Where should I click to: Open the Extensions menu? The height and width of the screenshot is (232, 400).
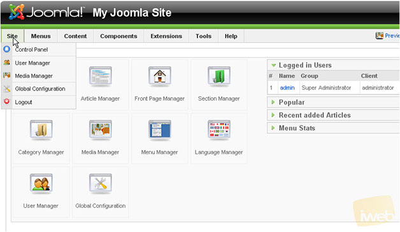(166, 36)
